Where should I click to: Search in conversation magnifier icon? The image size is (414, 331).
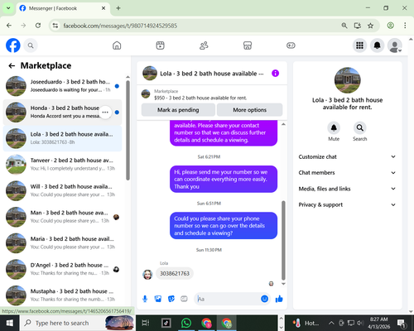click(359, 128)
